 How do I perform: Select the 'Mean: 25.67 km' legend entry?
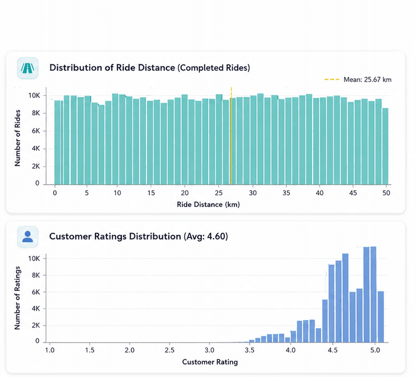[358, 79]
